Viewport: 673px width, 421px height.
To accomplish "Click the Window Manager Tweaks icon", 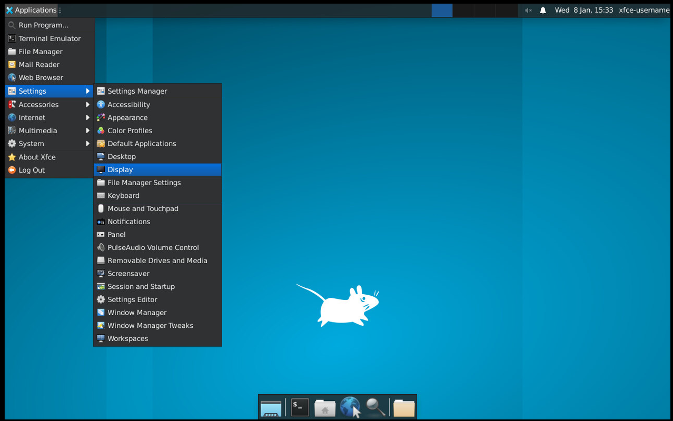I will [x=101, y=325].
